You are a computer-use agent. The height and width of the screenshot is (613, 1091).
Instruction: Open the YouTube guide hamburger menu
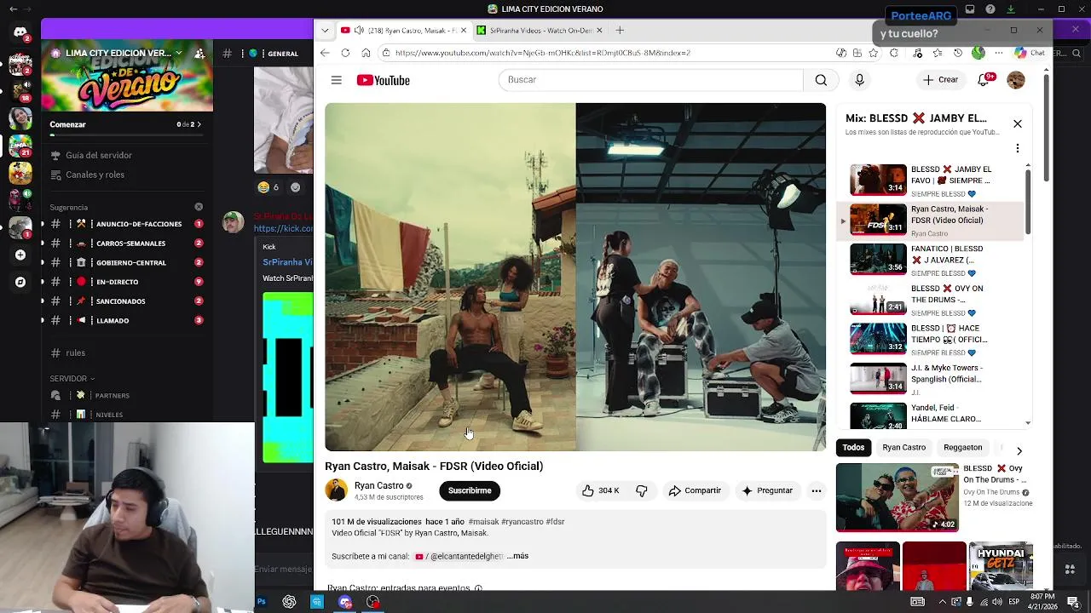pyautogui.click(x=337, y=80)
